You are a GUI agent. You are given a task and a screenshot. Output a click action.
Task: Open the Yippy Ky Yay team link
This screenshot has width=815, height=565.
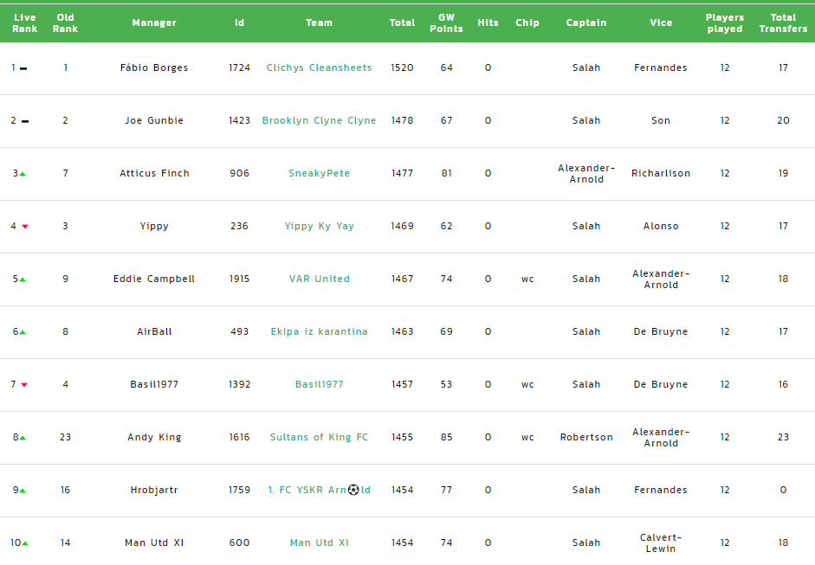tap(319, 226)
